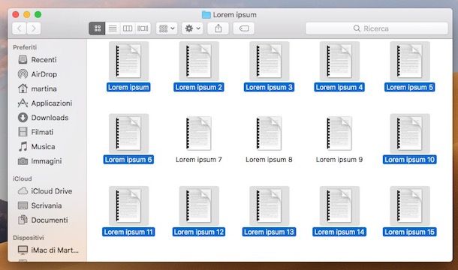Screen dimensions: 458x270
Task: Select iMac di Mart... device
Action: 48,250
